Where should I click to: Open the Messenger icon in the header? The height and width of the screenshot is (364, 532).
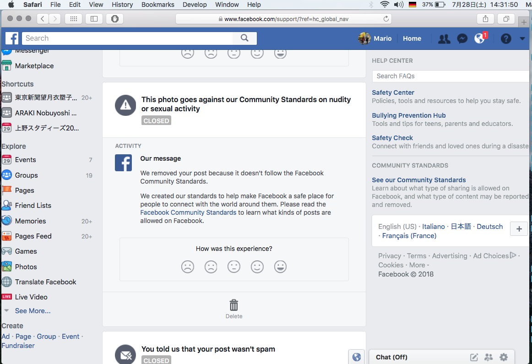(x=462, y=38)
